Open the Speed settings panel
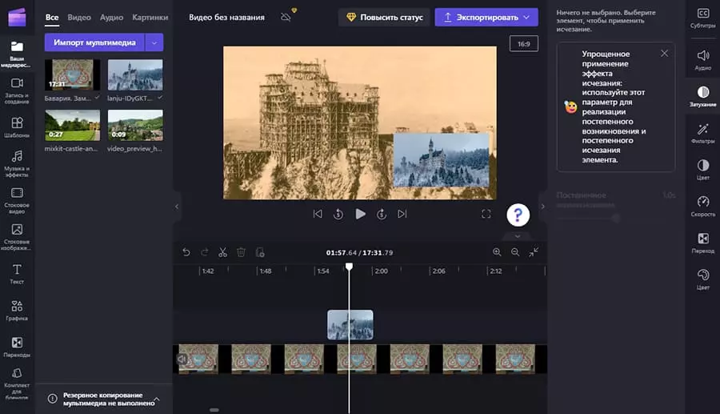The height and width of the screenshot is (414, 720). [x=702, y=206]
